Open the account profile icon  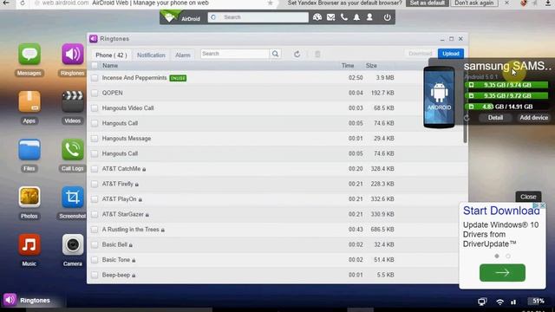[x=369, y=17]
